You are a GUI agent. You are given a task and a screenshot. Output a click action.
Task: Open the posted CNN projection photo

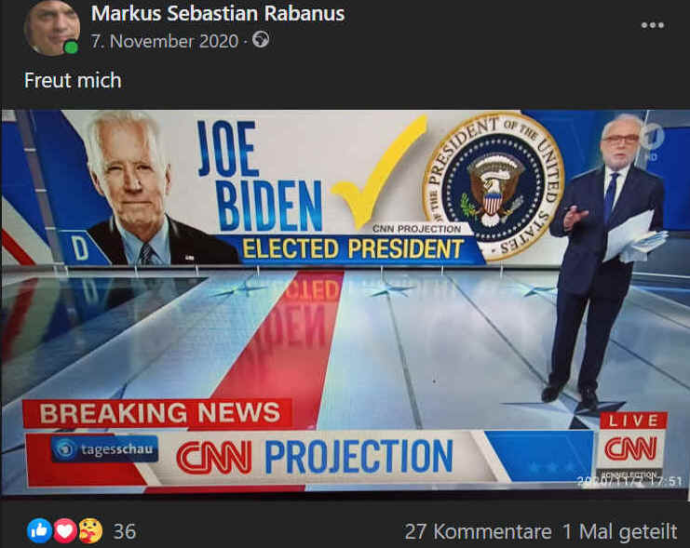tap(345, 302)
